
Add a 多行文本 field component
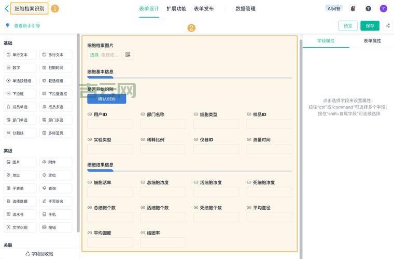pos(56,55)
